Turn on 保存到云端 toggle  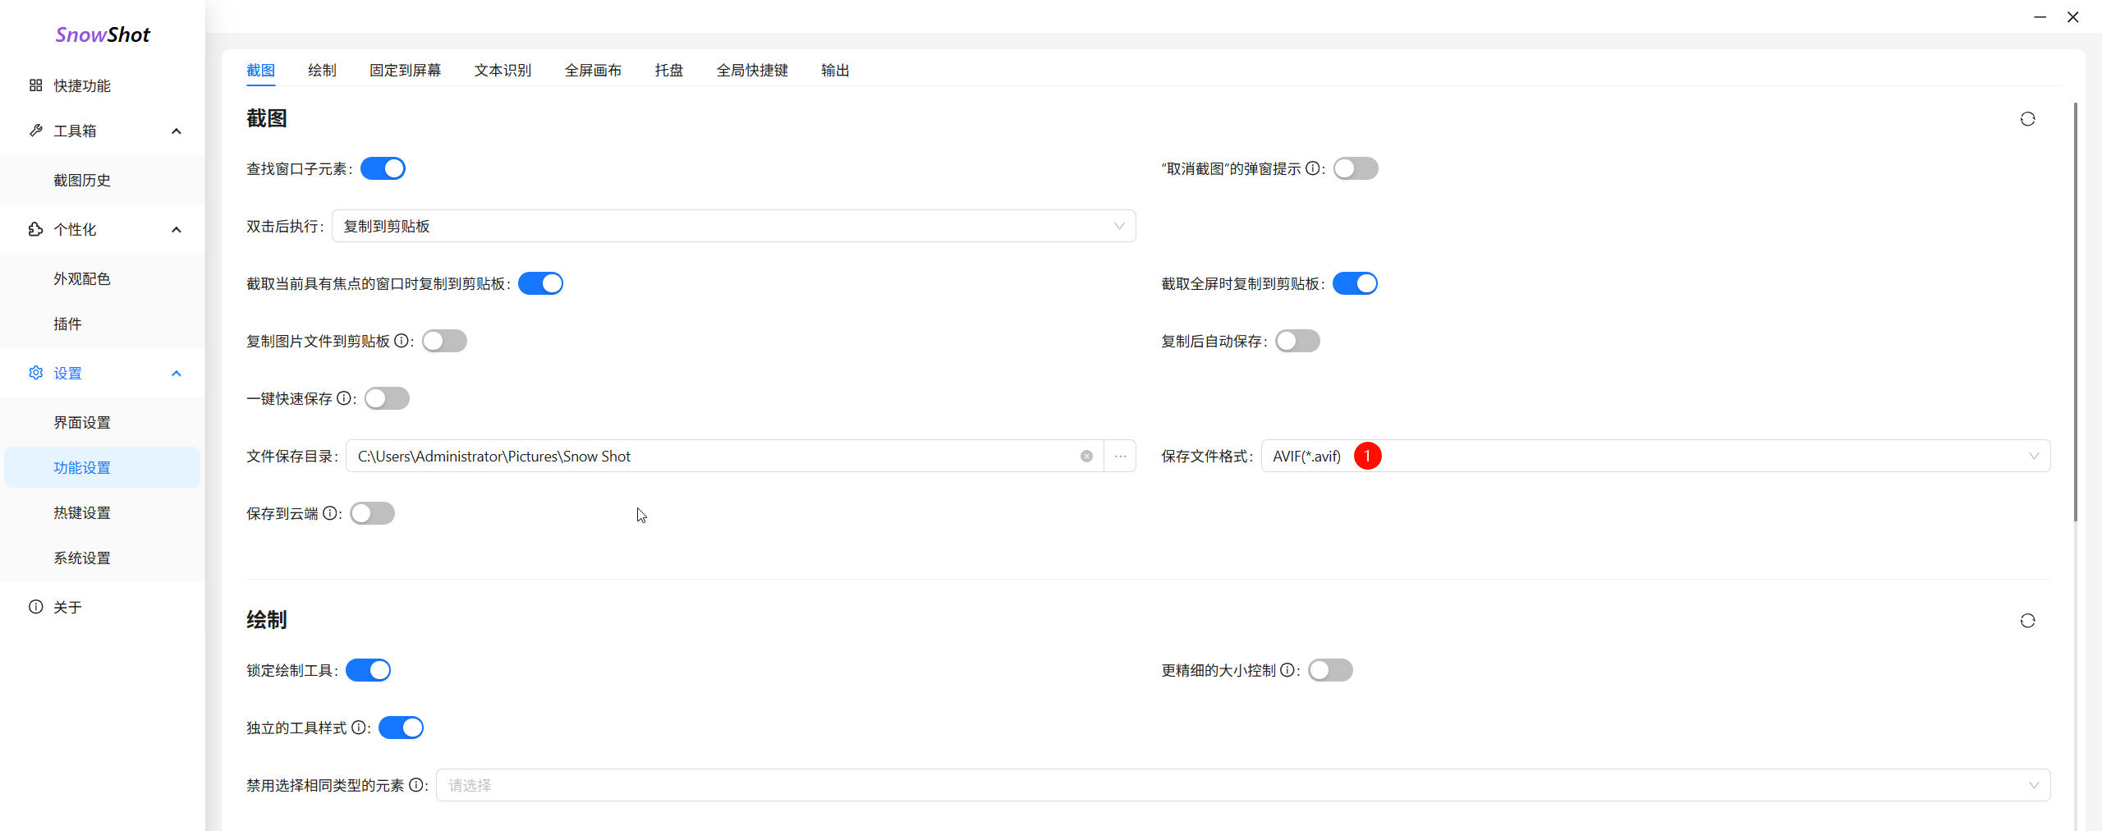[373, 514]
